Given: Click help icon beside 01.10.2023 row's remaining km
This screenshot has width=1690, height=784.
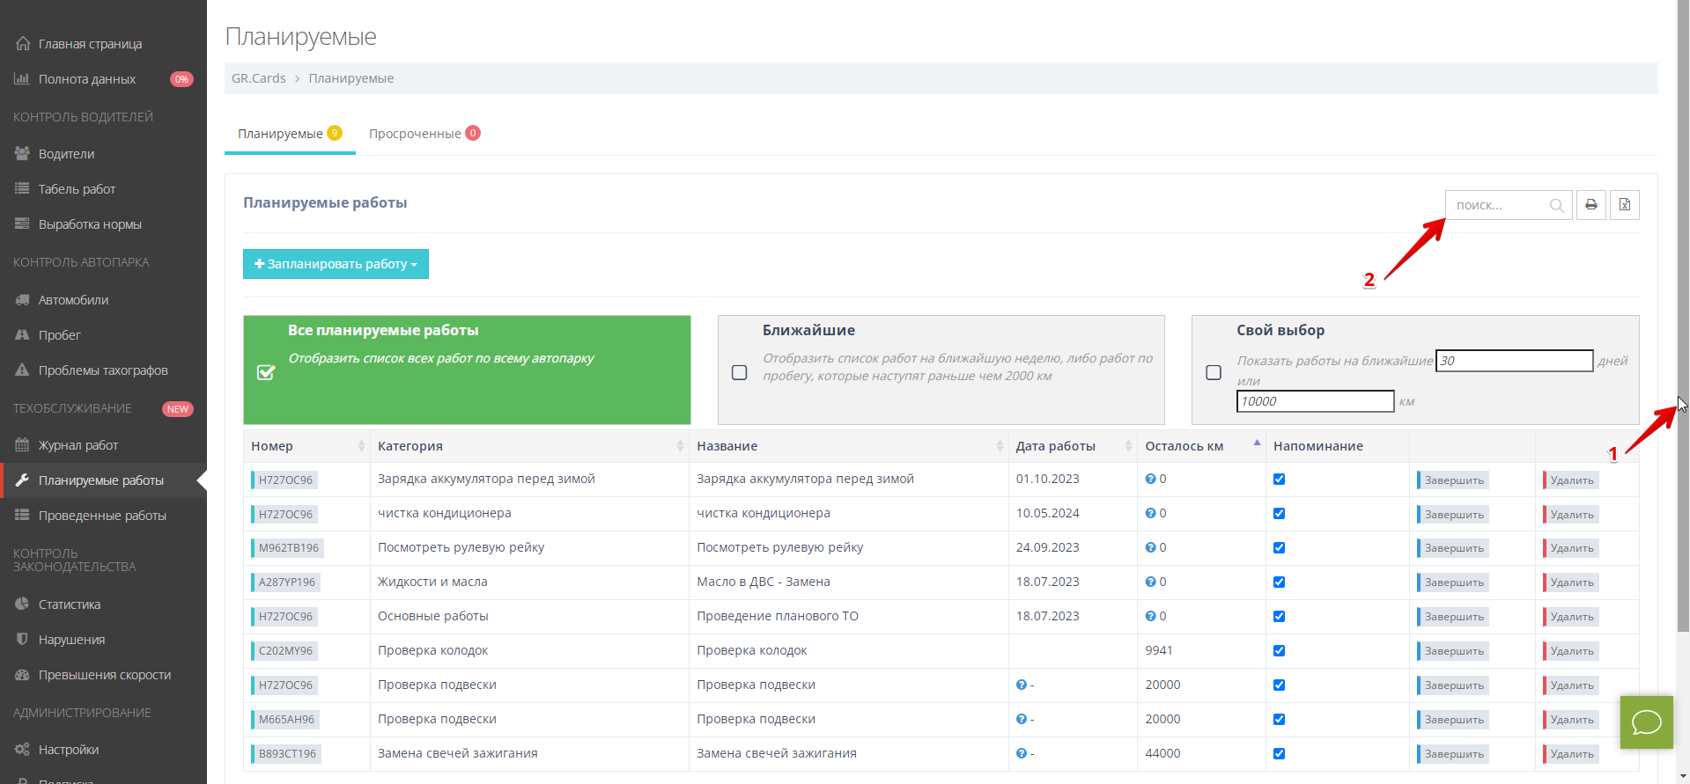Looking at the screenshot, I should (1150, 480).
